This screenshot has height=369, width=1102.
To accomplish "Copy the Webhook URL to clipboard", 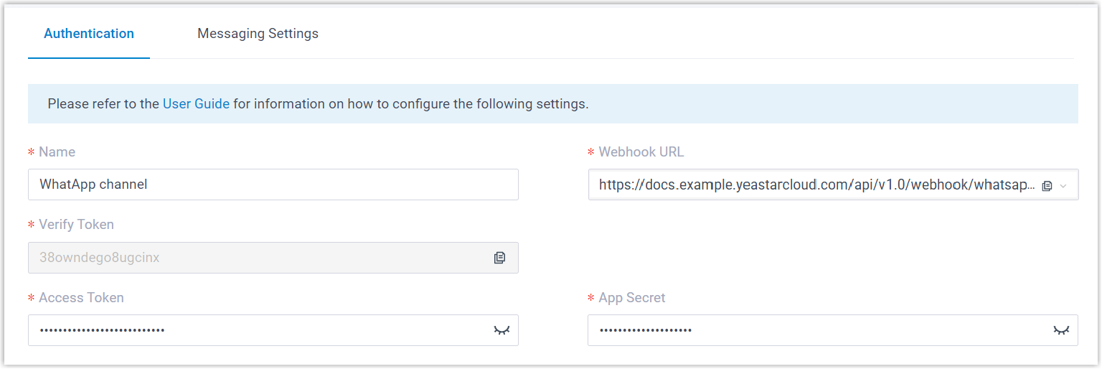I will click(1047, 185).
